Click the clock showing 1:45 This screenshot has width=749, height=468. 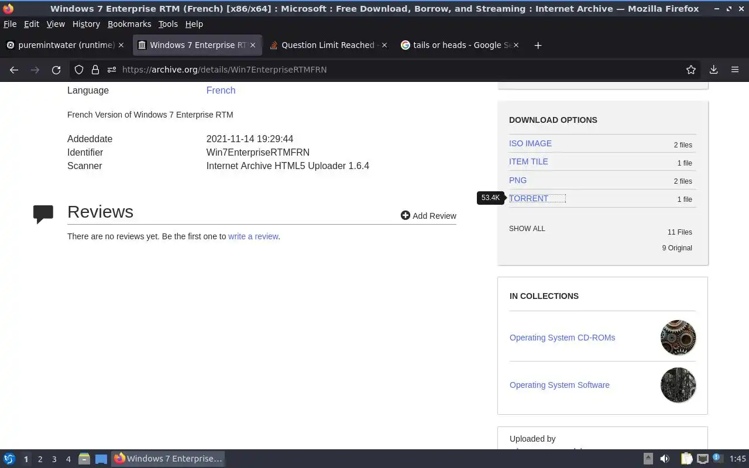[738, 459]
